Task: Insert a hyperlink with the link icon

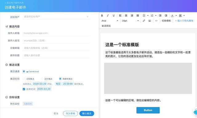Action: pos(144,21)
